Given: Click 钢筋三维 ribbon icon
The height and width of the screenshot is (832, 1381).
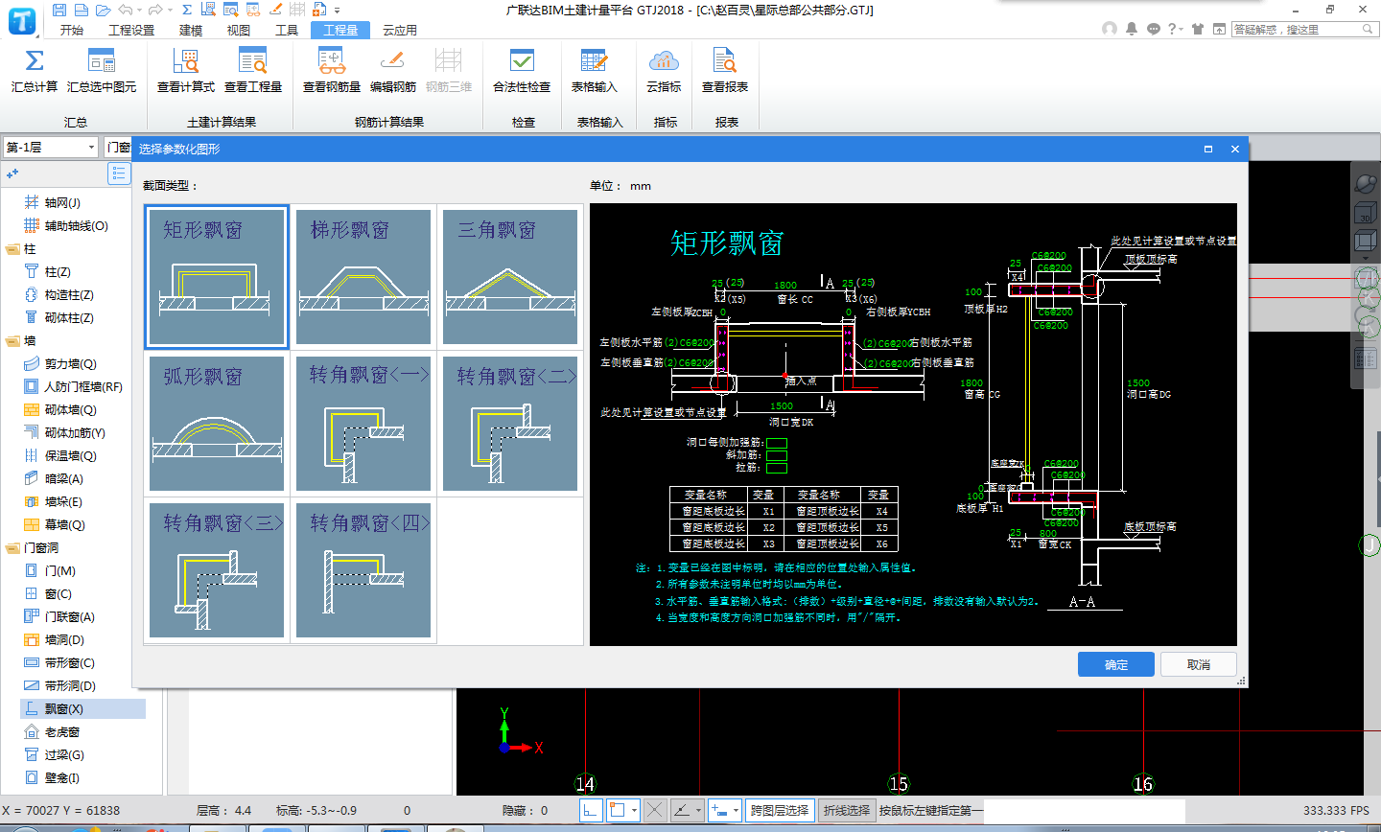Looking at the screenshot, I should 448,61.
